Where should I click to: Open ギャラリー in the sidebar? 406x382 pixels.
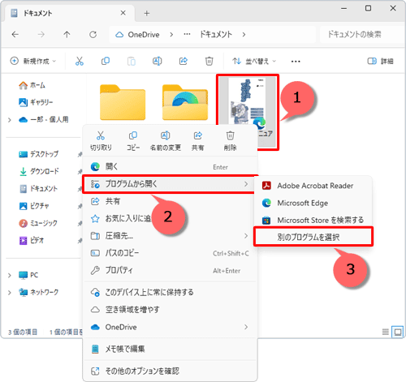(36, 102)
